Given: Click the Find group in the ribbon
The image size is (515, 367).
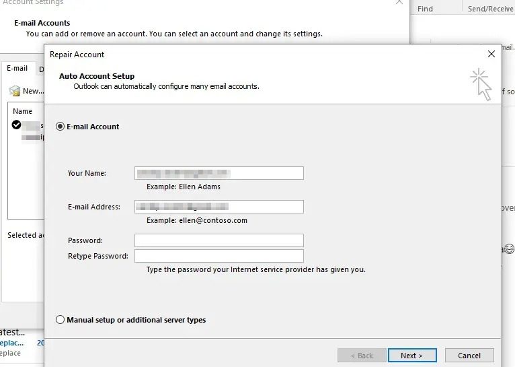Looking at the screenshot, I should click(x=425, y=9).
